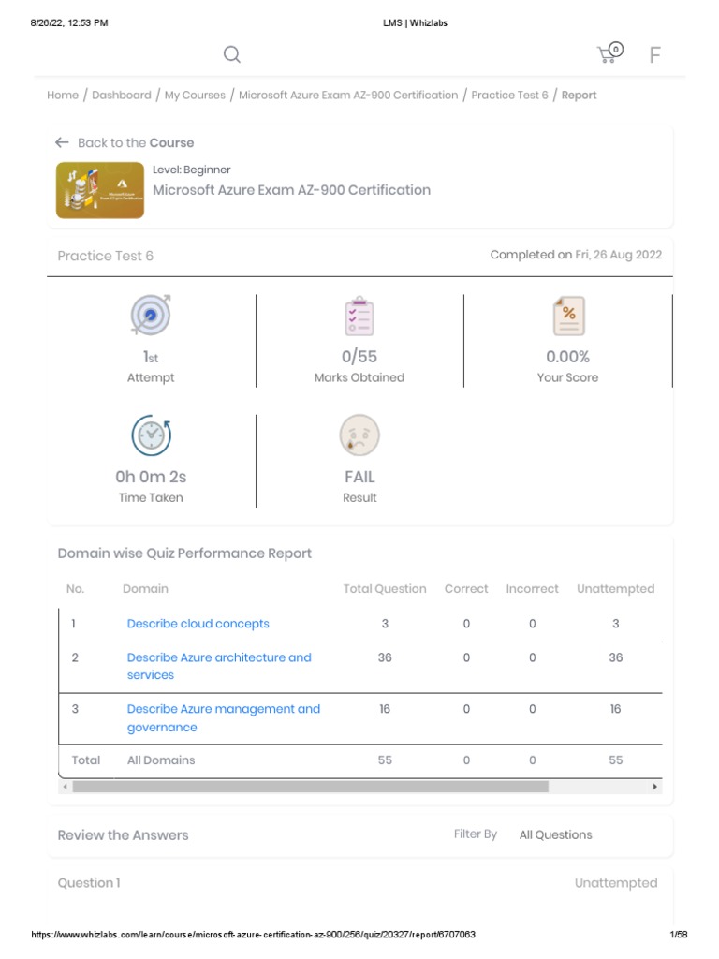The image size is (719, 959).
Task: Click the user profile letter F
Action: pyautogui.click(x=654, y=54)
